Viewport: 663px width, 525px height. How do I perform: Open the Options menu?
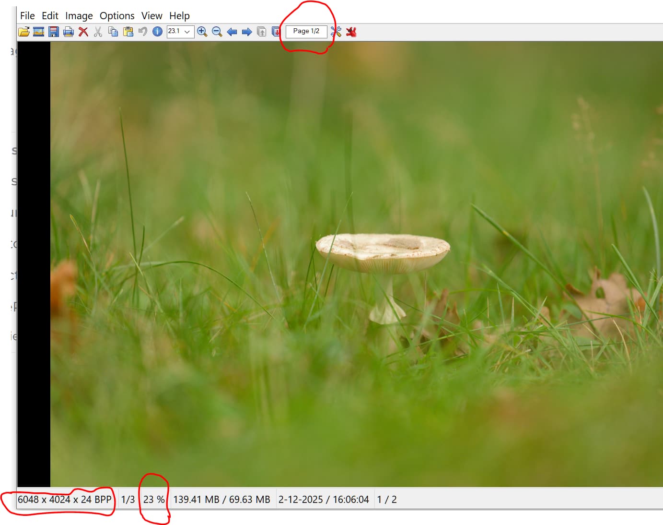(117, 16)
